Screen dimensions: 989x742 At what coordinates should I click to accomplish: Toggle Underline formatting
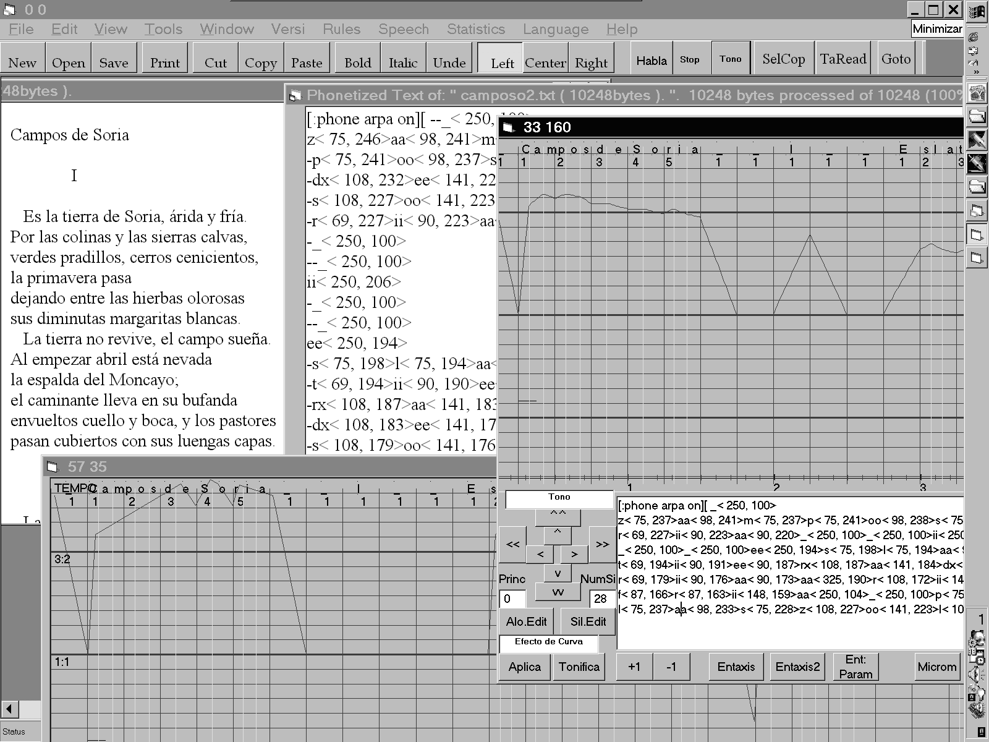[449, 59]
